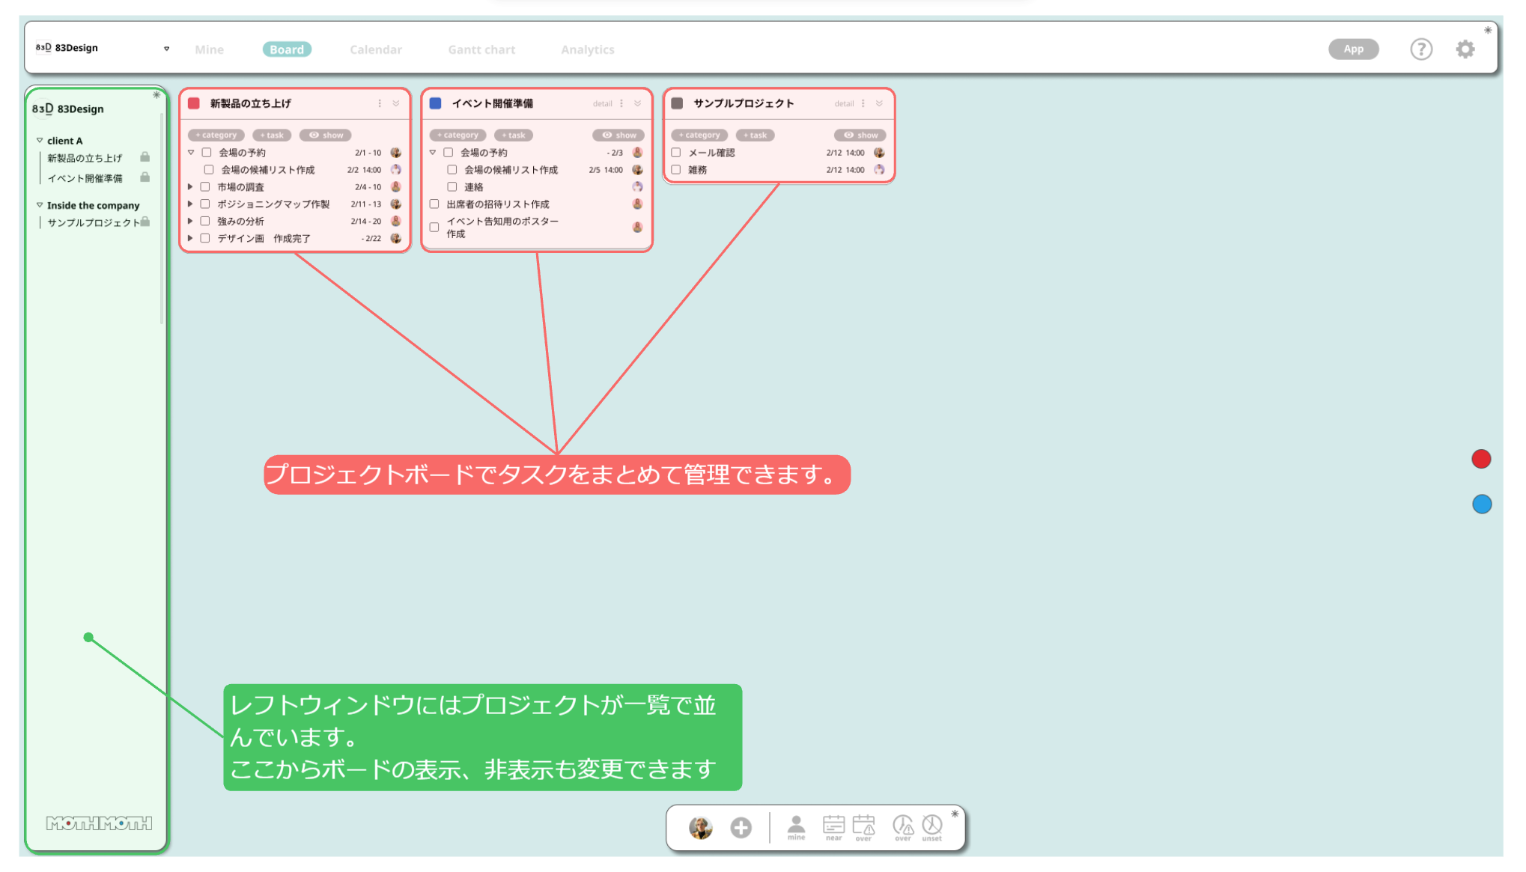Expand the 市場の調査 task row
The width and height of the screenshot is (1526, 872).
[x=190, y=187]
